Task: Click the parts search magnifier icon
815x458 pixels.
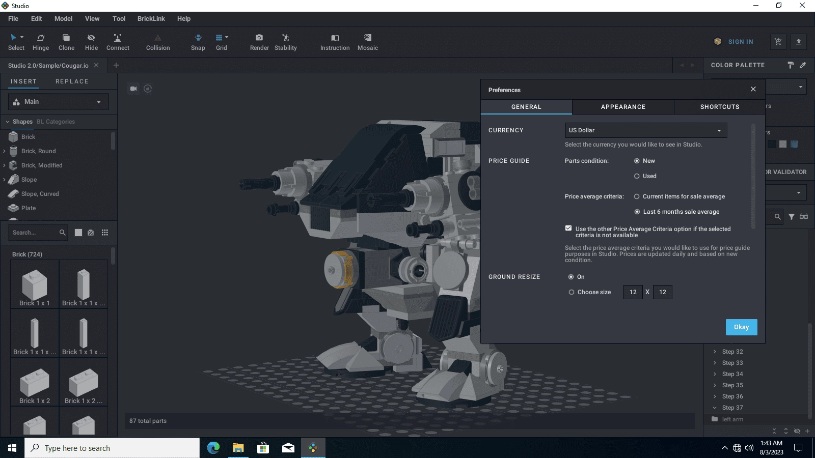Action: coord(62,233)
